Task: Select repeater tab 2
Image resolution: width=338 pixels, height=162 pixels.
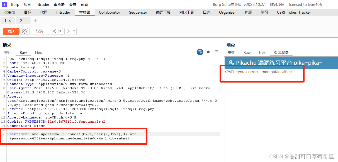Action: tap(21, 21)
